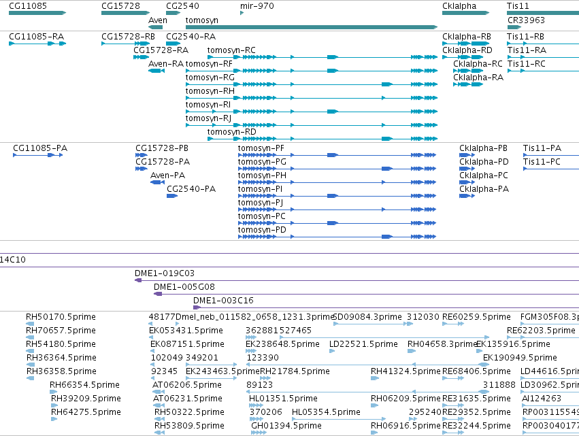Click transcript CkIalpha-RB
579x436 pixels.
click(x=467, y=37)
